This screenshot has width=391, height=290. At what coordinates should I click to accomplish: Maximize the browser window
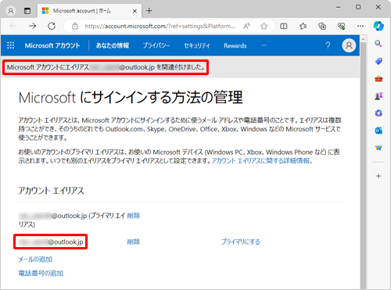point(358,7)
